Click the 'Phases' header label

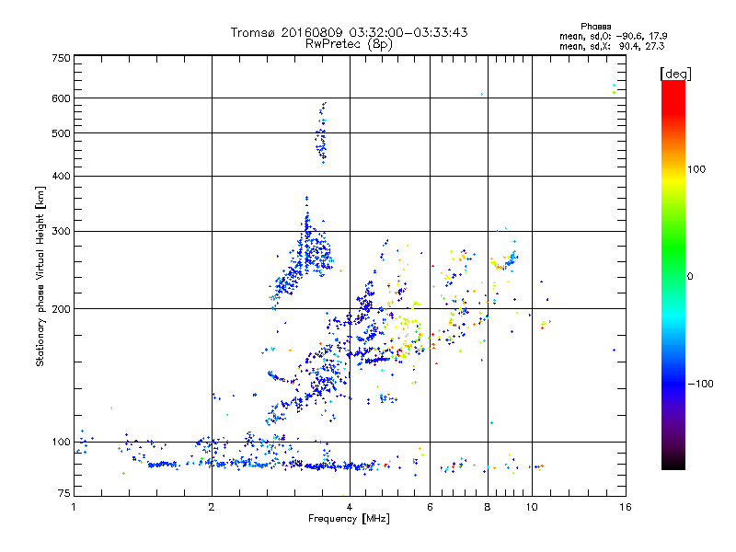(x=595, y=27)
